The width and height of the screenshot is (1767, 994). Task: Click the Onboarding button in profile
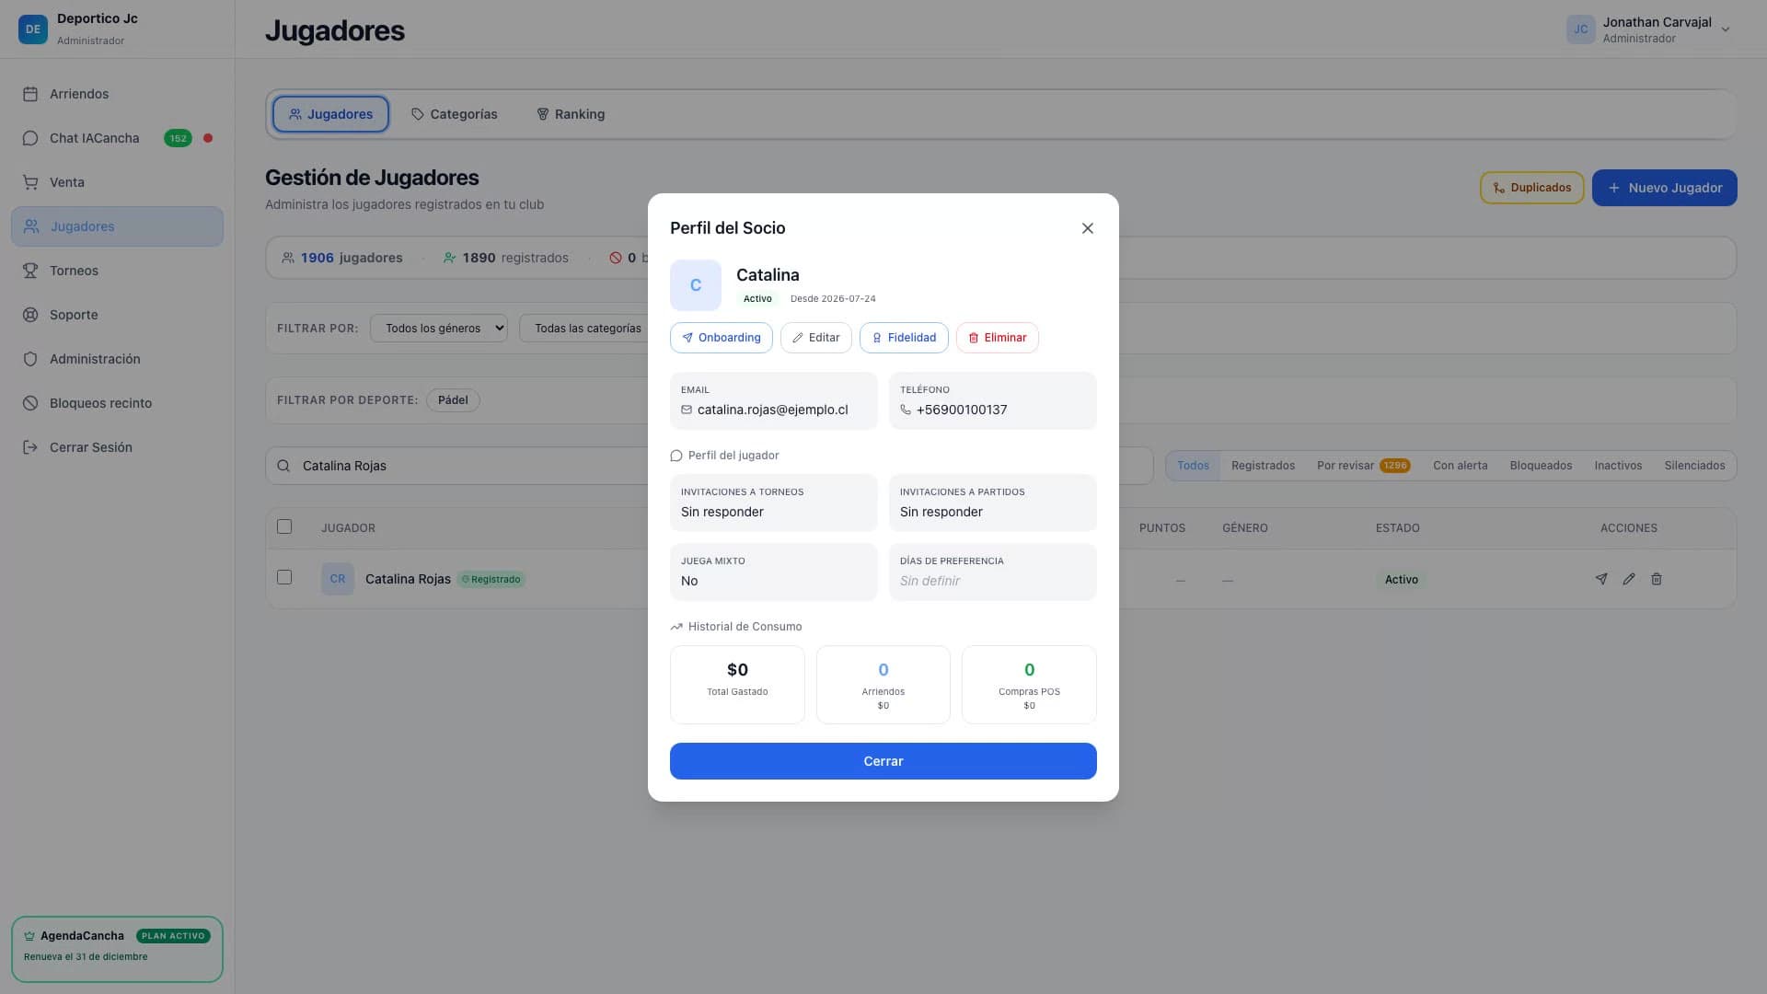(x=721, y=338)
